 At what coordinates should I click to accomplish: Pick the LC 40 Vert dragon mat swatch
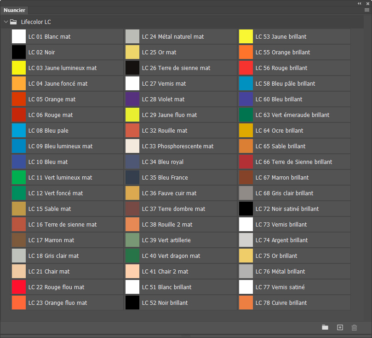[132, 256]
